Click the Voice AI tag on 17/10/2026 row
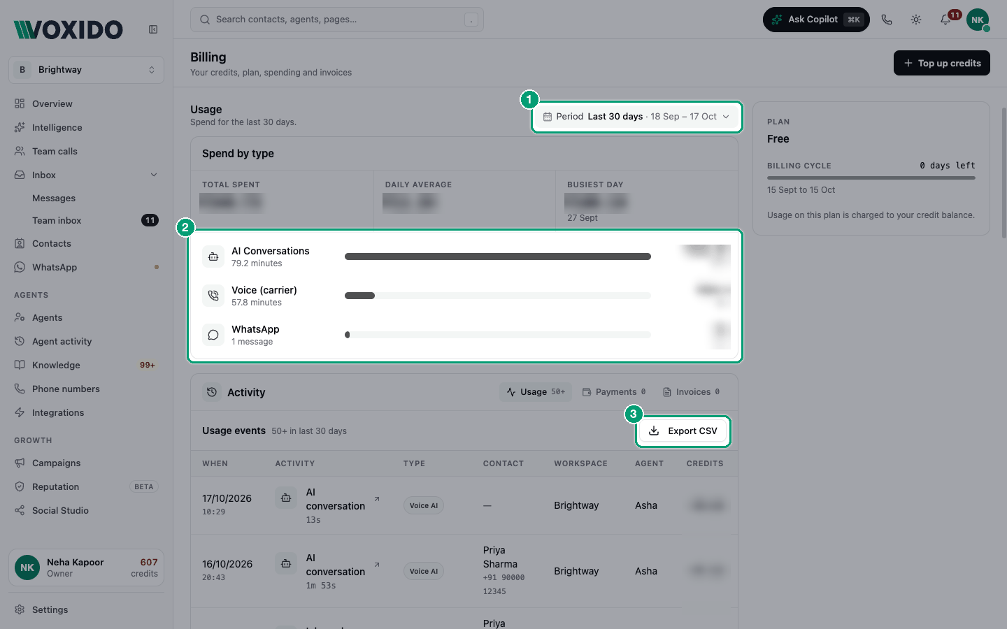The width and height of the screenshot is (1007, 629). point(424,505)
